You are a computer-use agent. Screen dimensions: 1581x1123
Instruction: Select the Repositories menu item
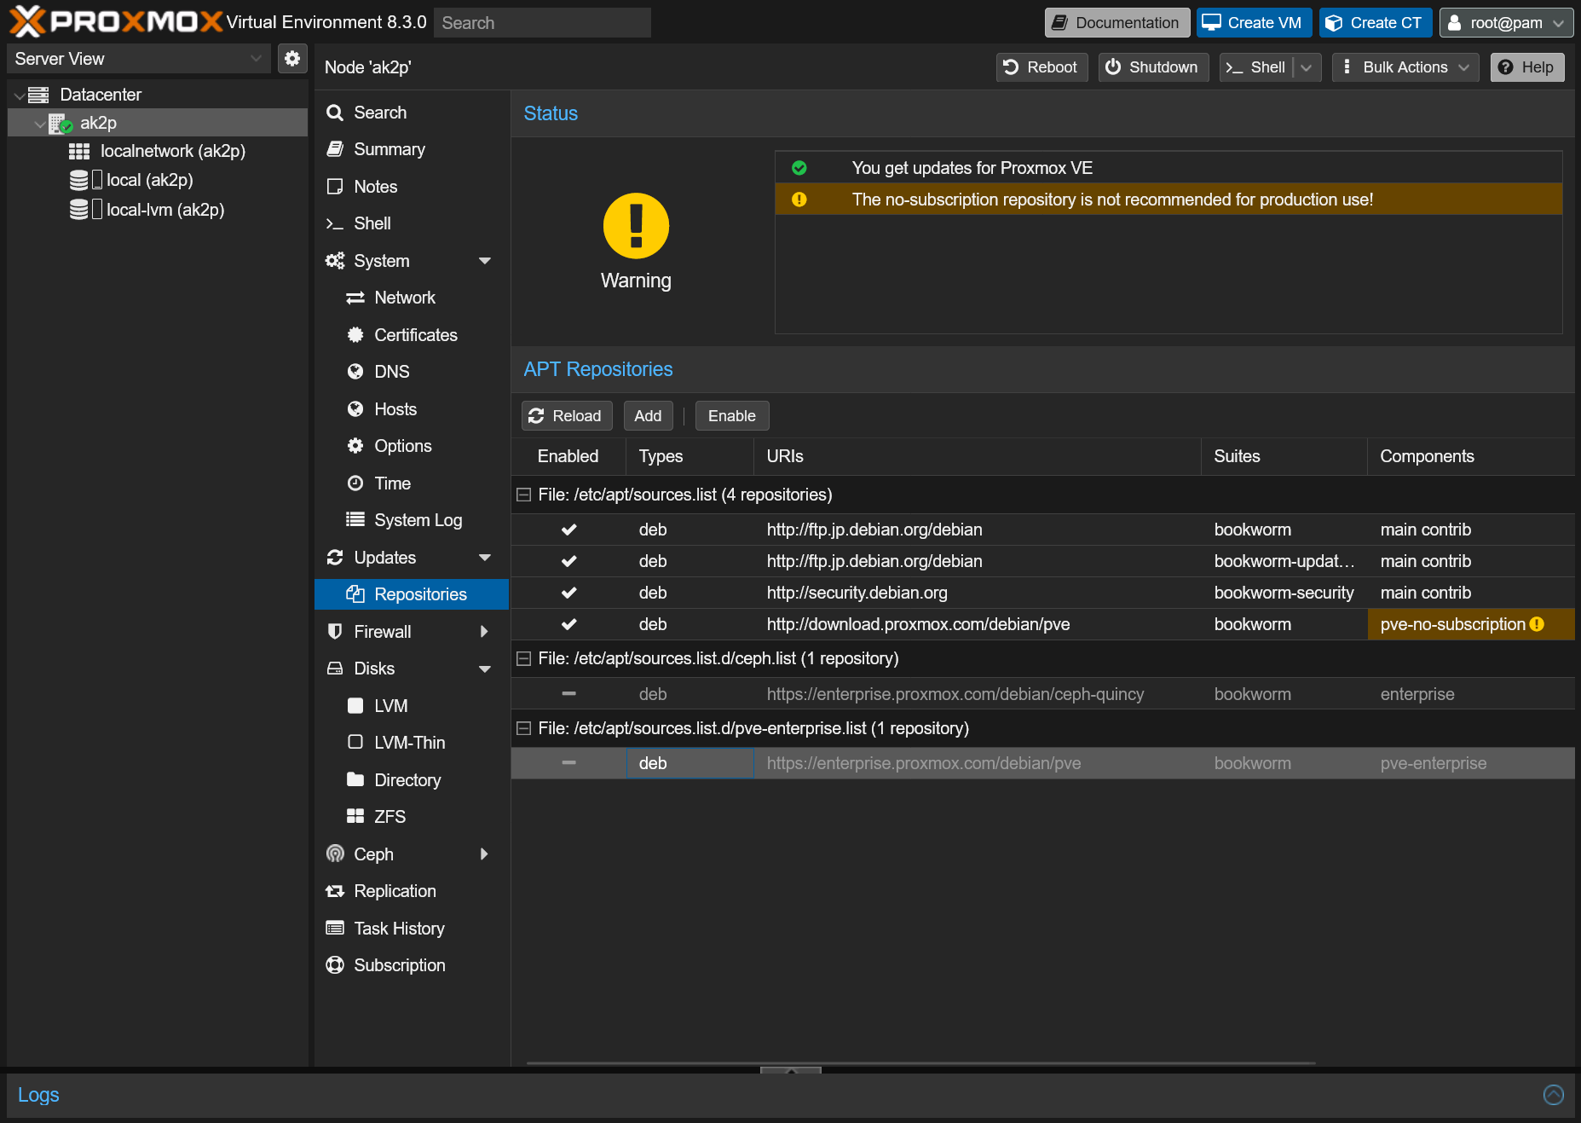[x=412, y=594]
